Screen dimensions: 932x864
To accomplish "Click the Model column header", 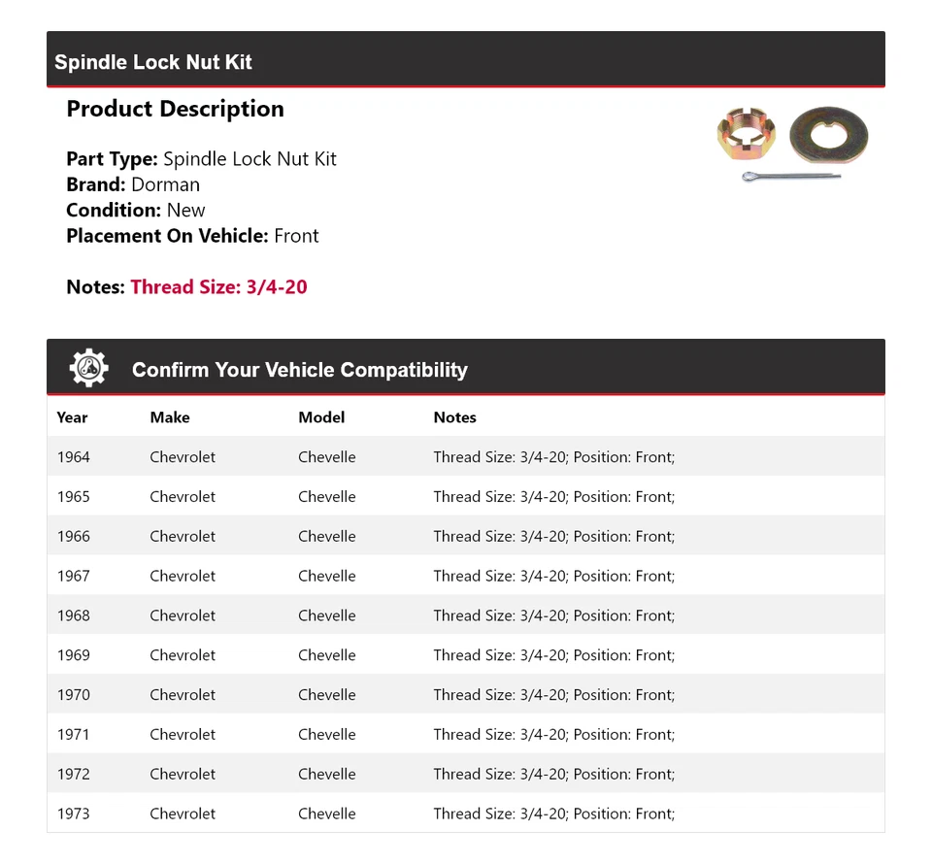I will click(x=321, y=417).
